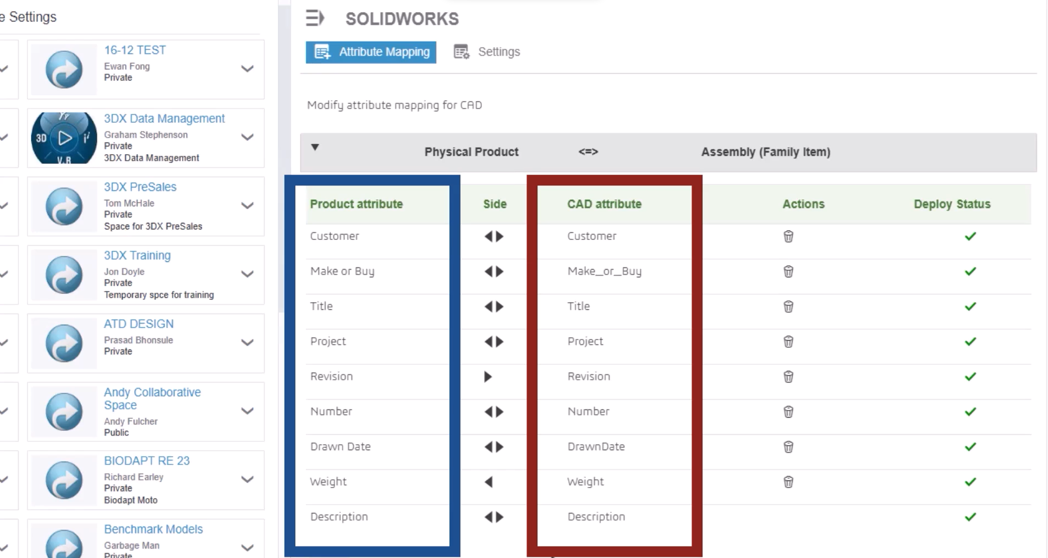Delete the Title attribute mapping
Image resolution: width=1048 pixels, height=558 pixels.
788,307
